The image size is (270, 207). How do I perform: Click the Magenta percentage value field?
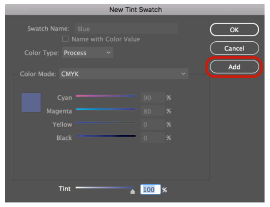click(x=153, y=111)
